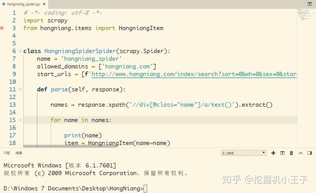Toggle the breakpoint dot on line 3
The image size is (316, 193).
(x=2, y=28)
